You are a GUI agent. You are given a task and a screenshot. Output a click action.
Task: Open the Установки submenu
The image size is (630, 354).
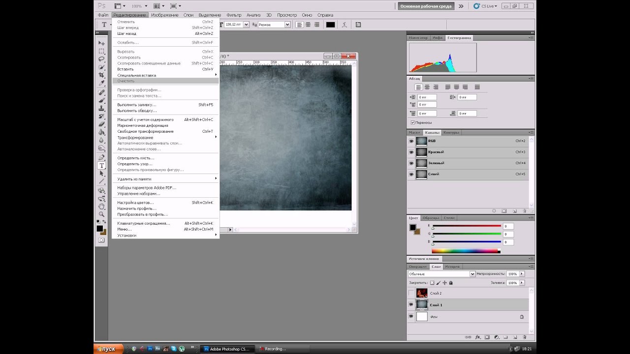pyautogui.click(x=165, y=235)
